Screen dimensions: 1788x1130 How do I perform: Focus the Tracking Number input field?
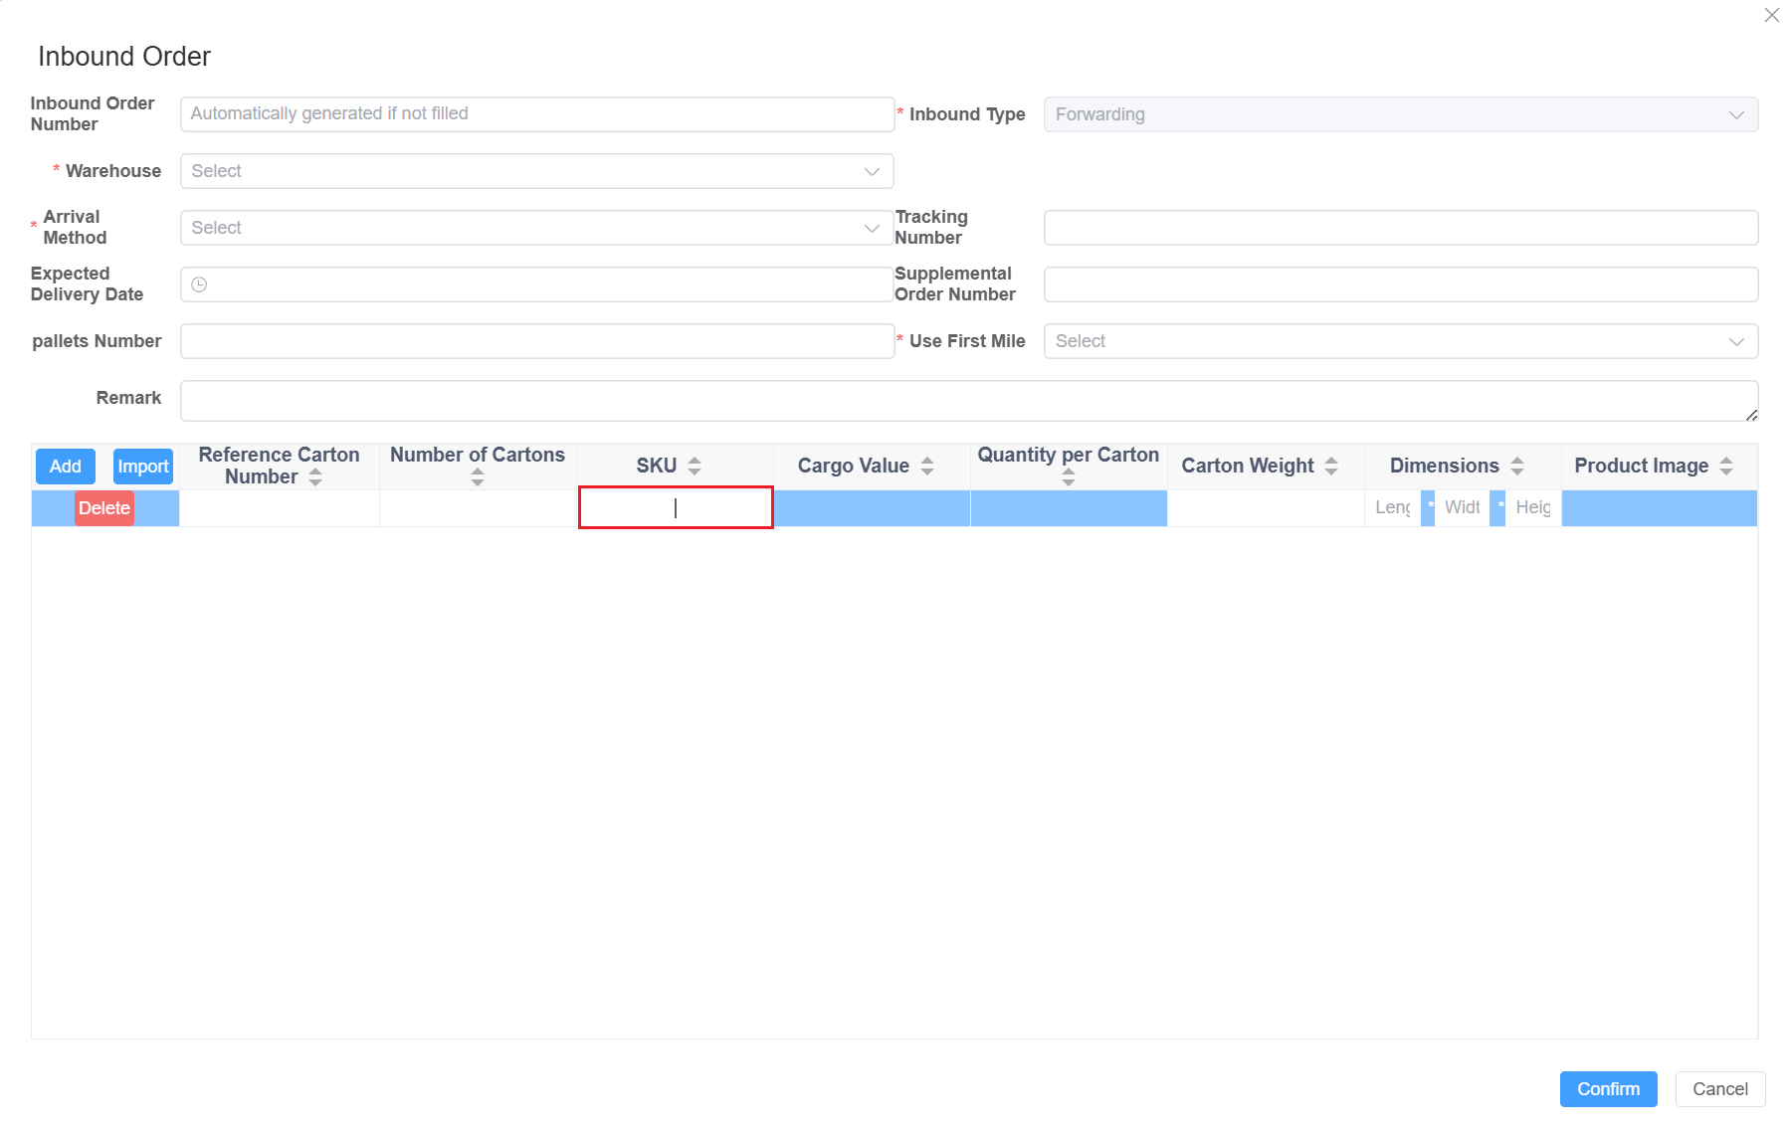pyautogui.click(x=1400, y=228)
